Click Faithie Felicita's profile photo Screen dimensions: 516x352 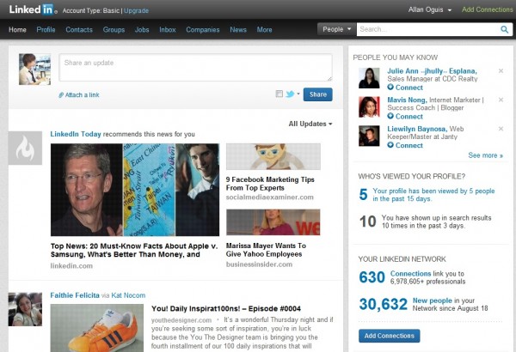coord(25,309)
